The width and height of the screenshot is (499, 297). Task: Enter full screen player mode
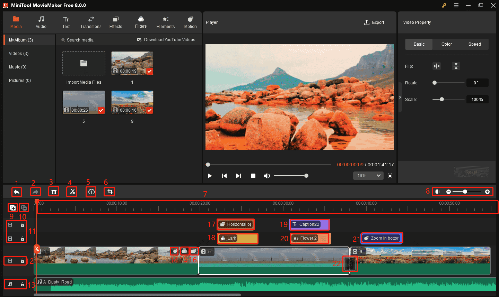390,176
